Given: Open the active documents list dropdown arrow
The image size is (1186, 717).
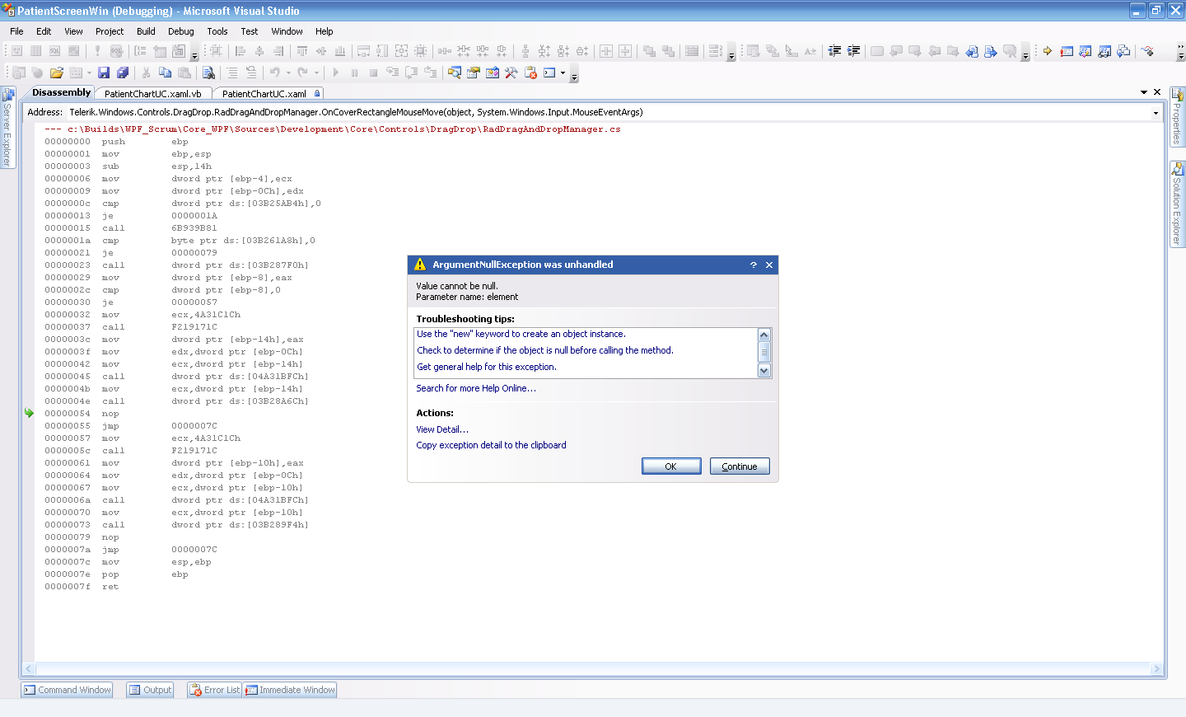Looking at the screenshot, I should pos(1144,92).
